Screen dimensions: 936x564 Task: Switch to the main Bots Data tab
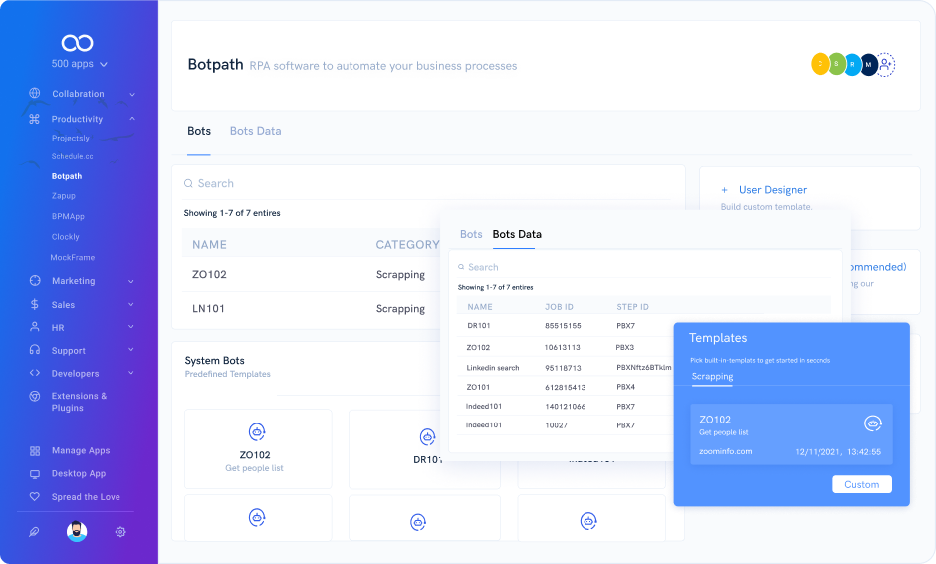255,131
